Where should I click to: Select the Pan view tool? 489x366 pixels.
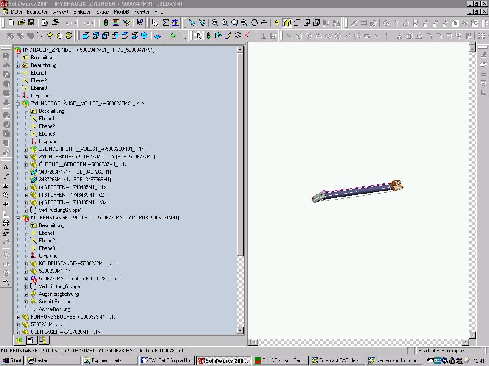pos(264,23)
